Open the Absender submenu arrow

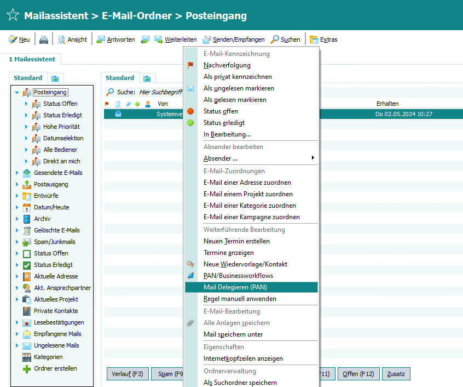click(x=313, y=158)
